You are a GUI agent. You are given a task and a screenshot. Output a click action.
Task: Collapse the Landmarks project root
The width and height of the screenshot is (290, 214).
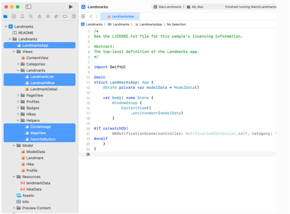tap(6, 27)
